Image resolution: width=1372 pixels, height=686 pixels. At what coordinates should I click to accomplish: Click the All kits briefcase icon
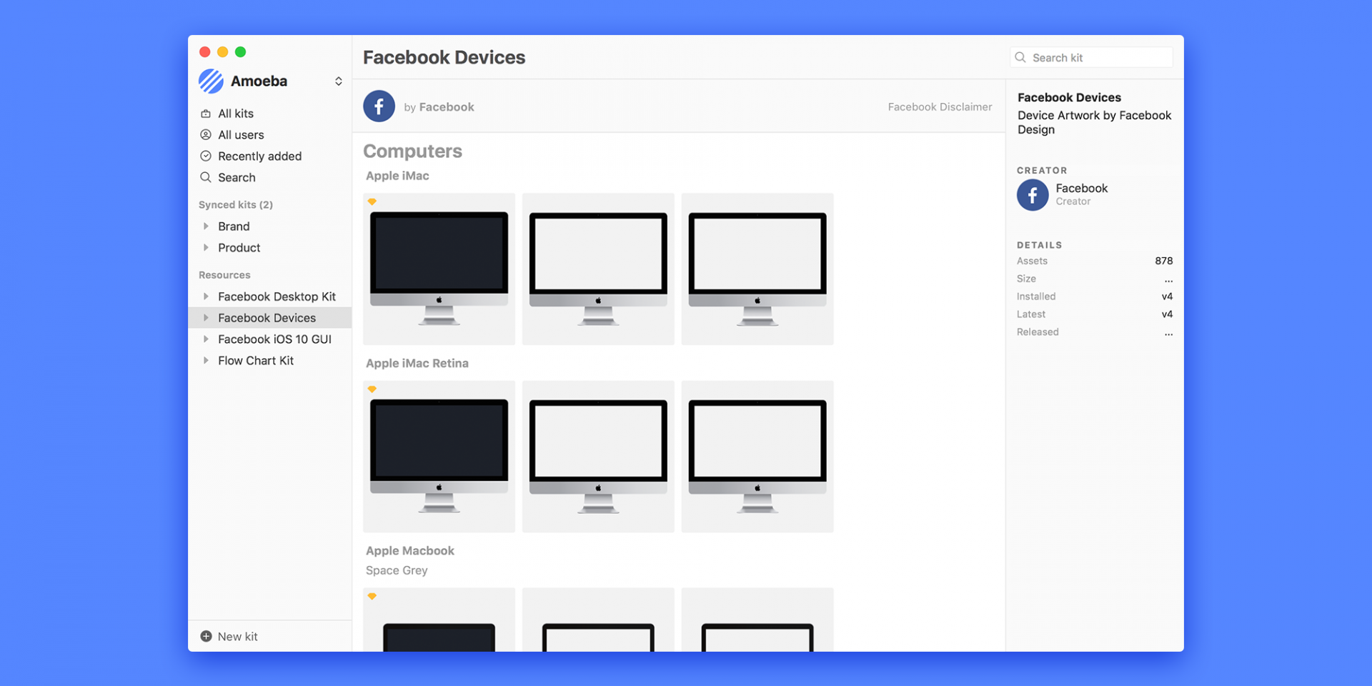(206, 114)
